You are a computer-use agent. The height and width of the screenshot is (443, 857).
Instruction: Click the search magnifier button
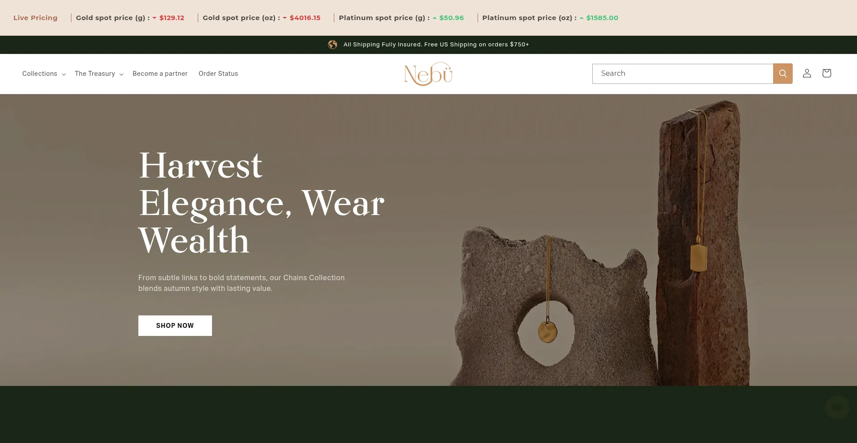pyautogui.click(x=782, y=74)
